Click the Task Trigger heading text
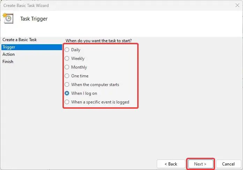The width and height of the screenshot is (243, 170). [34, 19]
